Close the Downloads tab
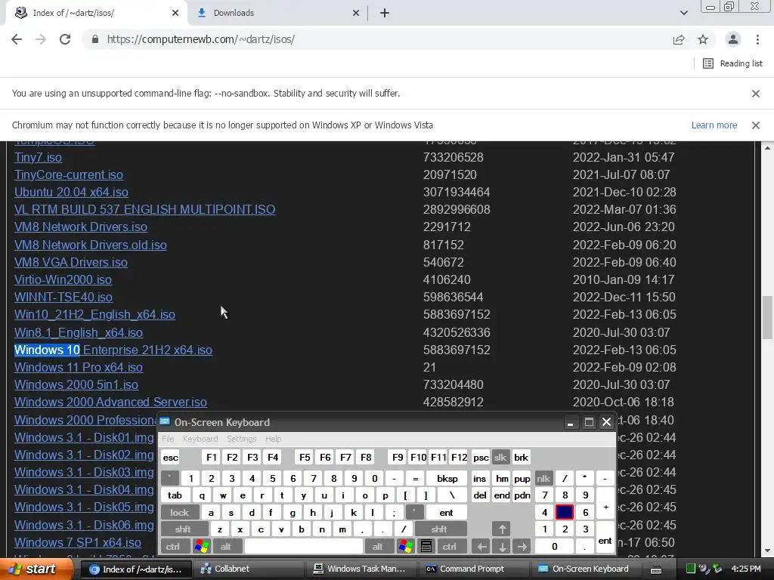774x580 pixels. pos(356,13)
